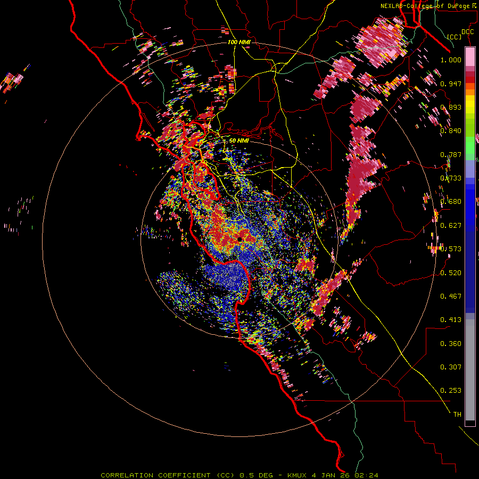479x479 pixels.
Task: Click the 50 NMI range ring label
Action: click(239, 141)
